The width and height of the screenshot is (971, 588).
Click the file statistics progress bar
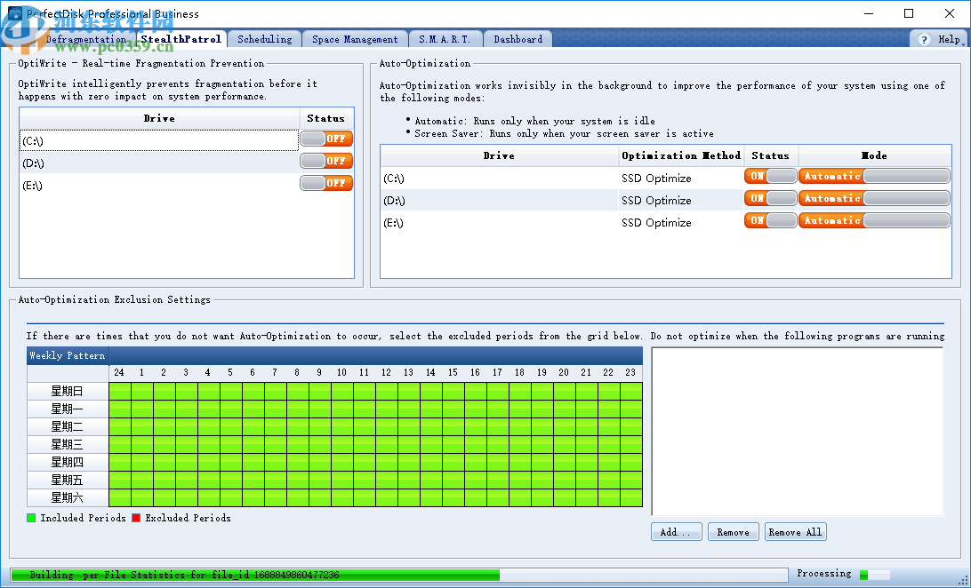[x=267, y=575]
